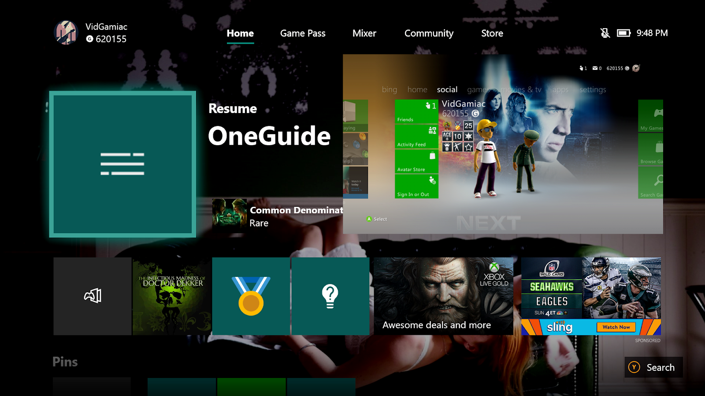The height and width of the screenshot is (396, 705).
Task: Click the Sign In or Out tile
Action: (416, 187)
